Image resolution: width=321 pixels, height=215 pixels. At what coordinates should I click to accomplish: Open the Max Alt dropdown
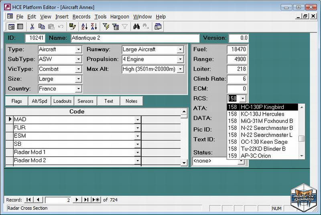tap(180, 69)
